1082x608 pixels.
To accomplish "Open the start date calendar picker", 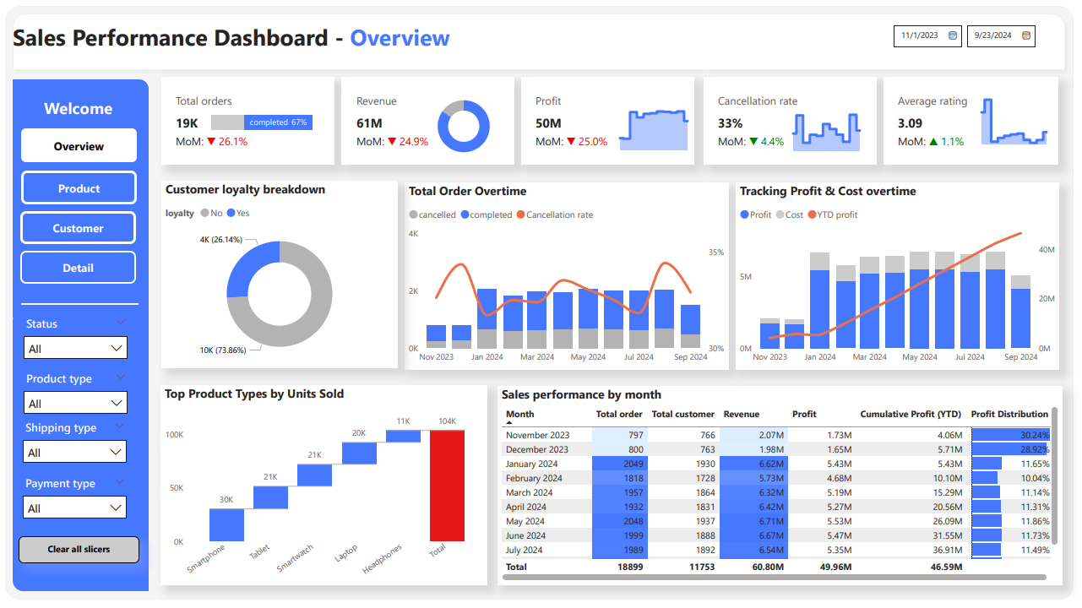I will coord(953,35).
